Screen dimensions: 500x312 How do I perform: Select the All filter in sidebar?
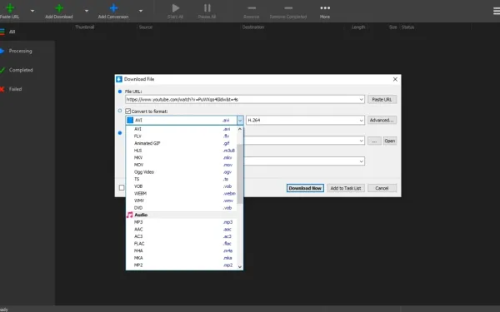[27, 32]
